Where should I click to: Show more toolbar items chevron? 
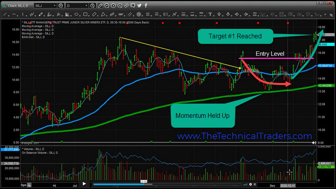click(325, 15)
